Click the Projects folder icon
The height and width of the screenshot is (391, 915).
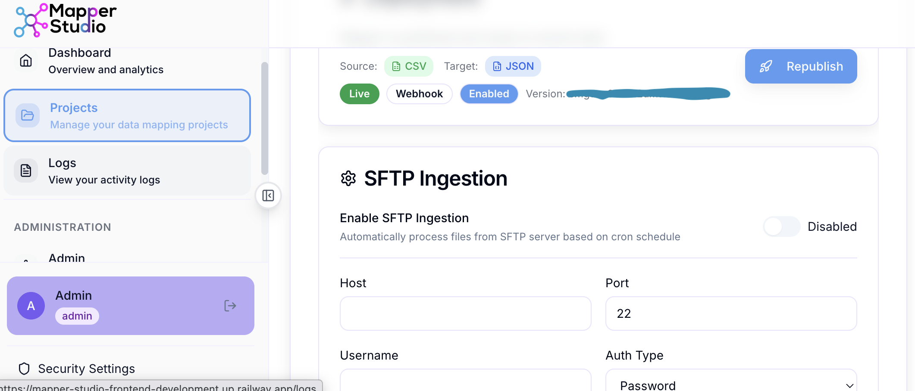pyautogui.click(x=27, y=115)
